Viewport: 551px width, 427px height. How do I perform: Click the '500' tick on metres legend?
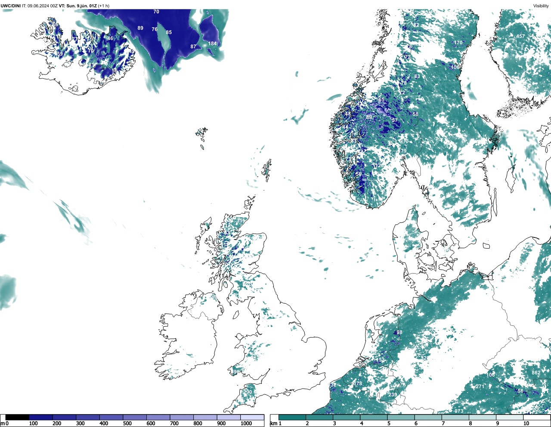point(127,424)
